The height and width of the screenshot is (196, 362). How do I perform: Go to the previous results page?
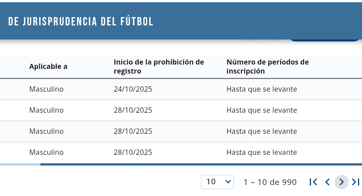tap(327, 182)
